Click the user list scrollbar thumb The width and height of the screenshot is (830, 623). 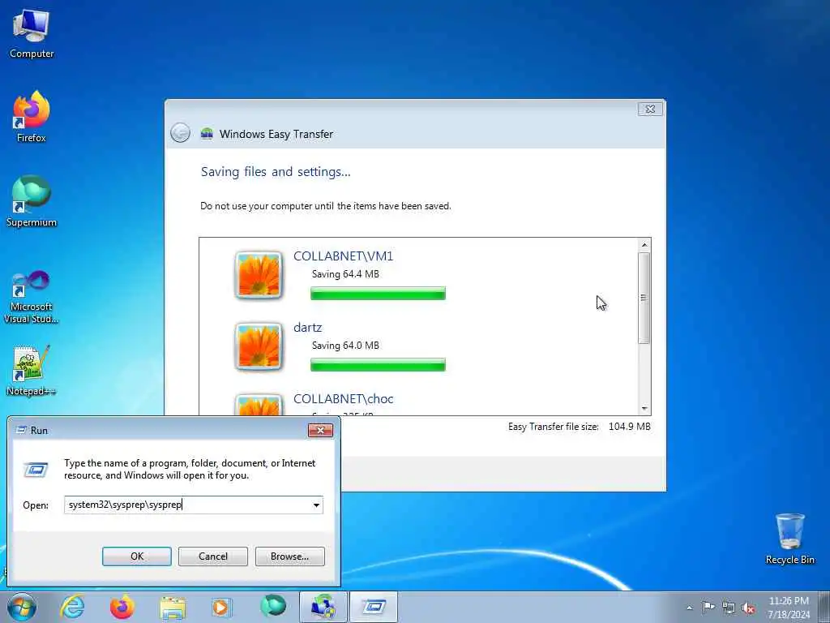(644, 298)
